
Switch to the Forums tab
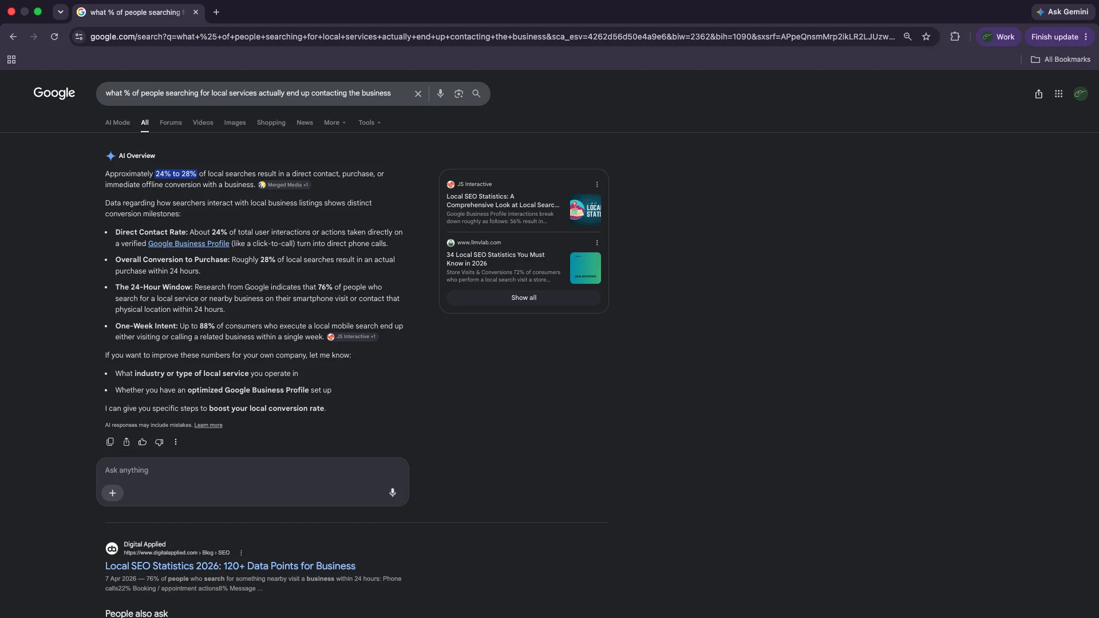[171, 122]
